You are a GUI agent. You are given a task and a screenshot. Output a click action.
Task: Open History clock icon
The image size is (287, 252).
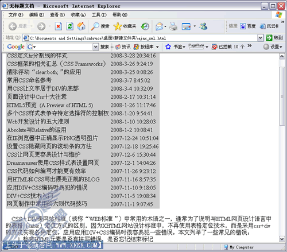(x=145, y=26)
